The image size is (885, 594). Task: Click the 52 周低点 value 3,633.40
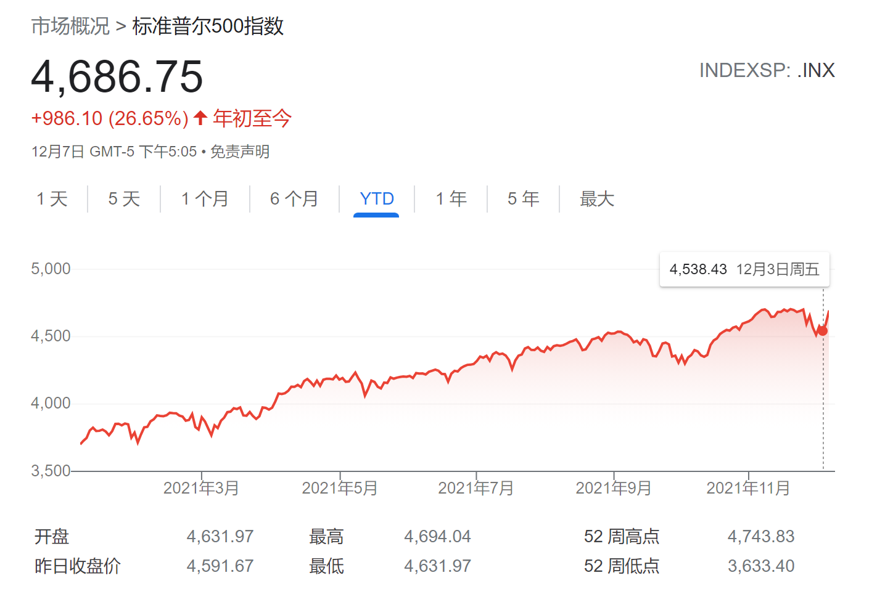[761, 566]
